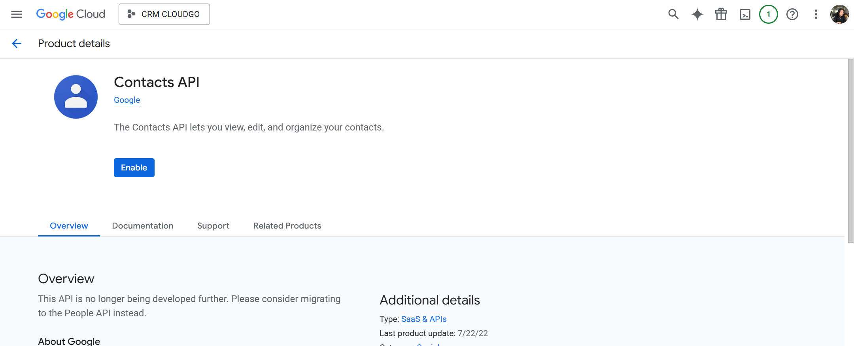Viewport: 854px width, 346px height.
Task: Click the user account avatar
Action: (839, 14)
